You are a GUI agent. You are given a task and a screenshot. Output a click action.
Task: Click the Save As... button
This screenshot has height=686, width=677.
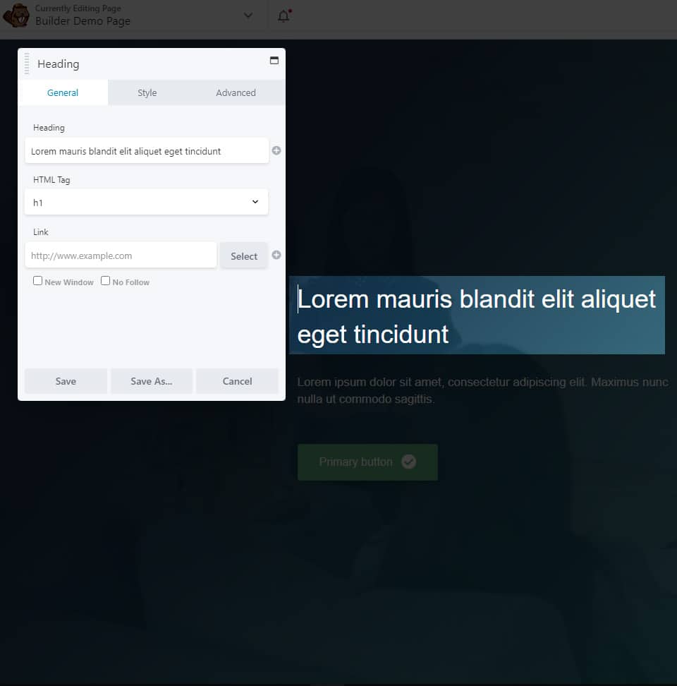pos(151,381)
